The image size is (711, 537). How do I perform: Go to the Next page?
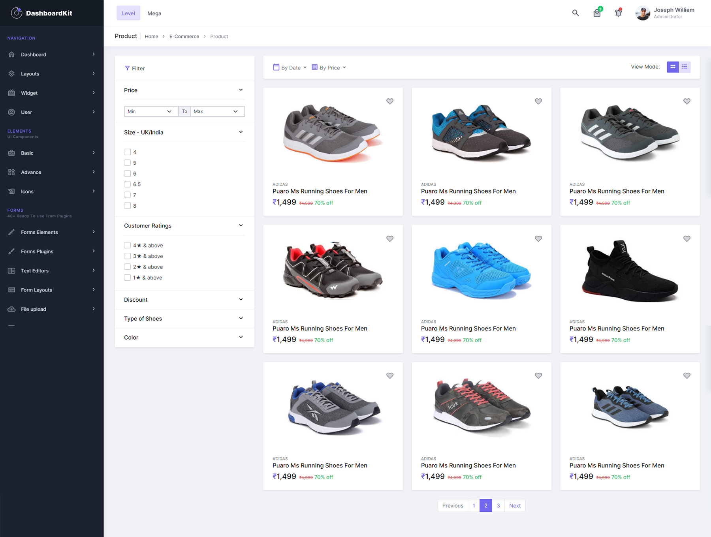click(x=515, y=505)
